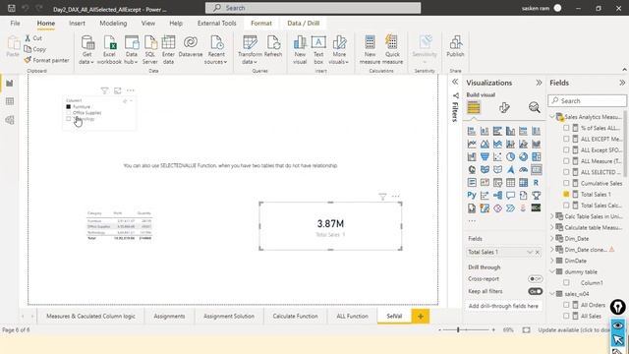
Task: Collapse the Visualizations pane
Action: coord(539,83)
